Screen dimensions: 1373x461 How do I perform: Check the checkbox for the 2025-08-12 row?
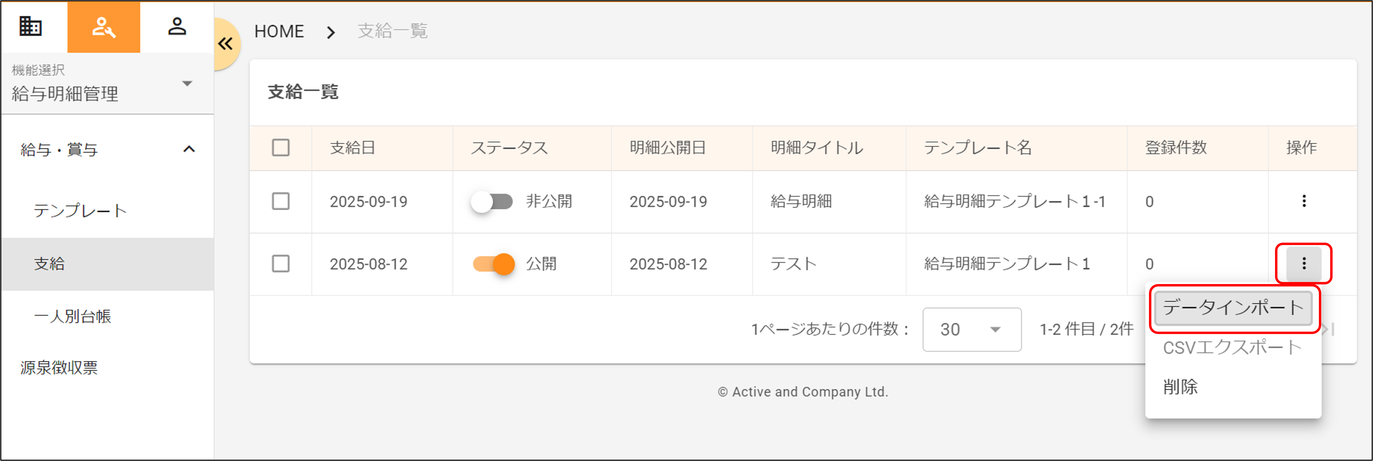pos(281,264)
